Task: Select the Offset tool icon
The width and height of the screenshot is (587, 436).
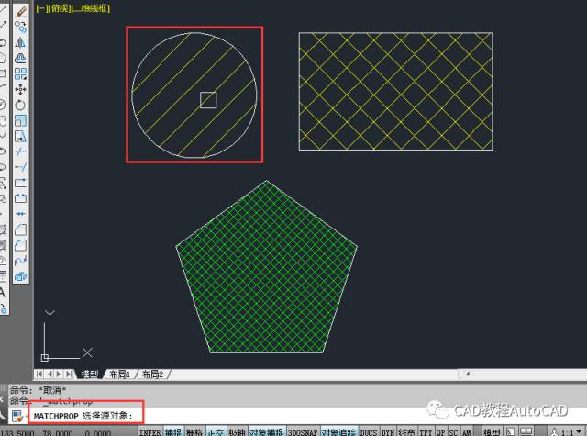Action: (x=20, y=58)
